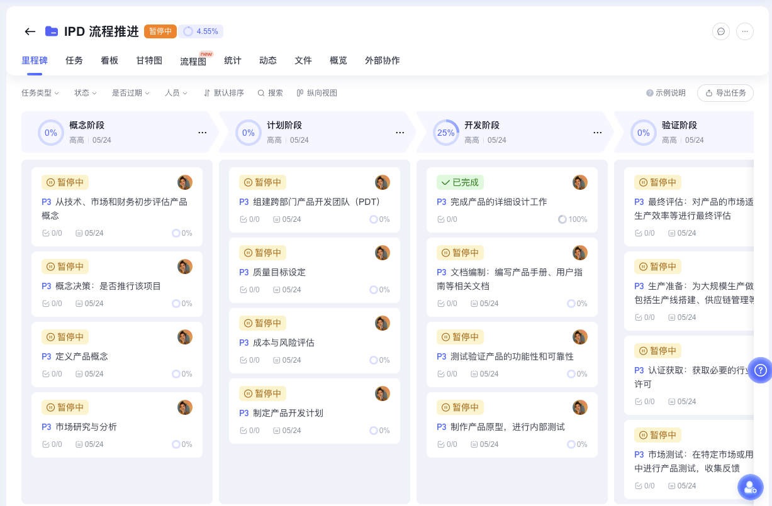
Task: Open the top-right more options ellipsis
Action: coord(745,31)
